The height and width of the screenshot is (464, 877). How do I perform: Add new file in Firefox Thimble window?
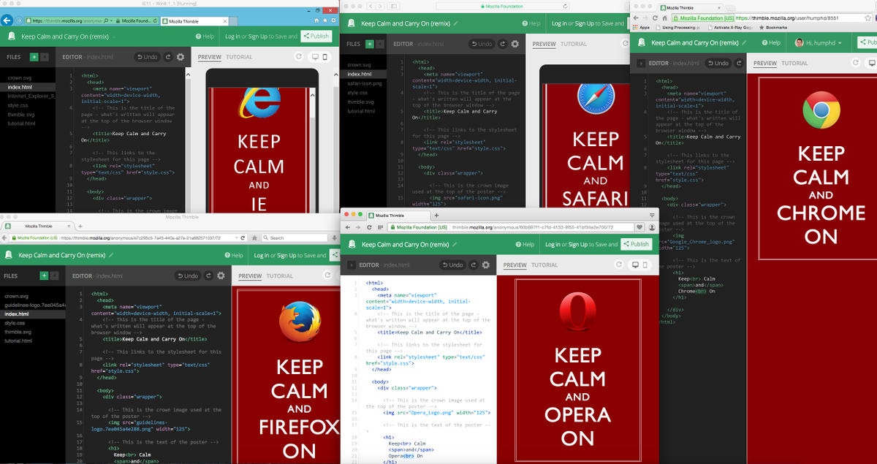[x=45, y=275]
